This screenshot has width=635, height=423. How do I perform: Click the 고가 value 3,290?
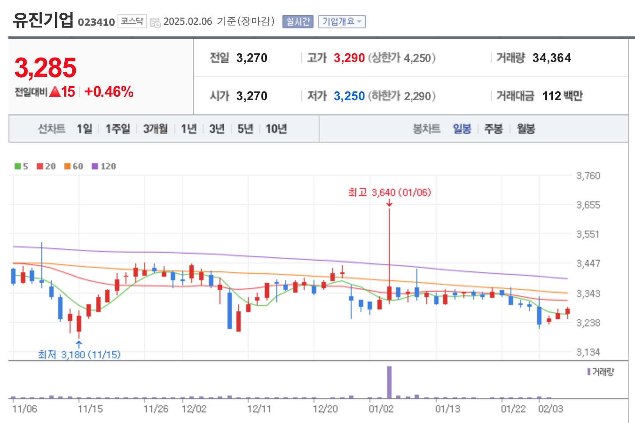point(349,58)
